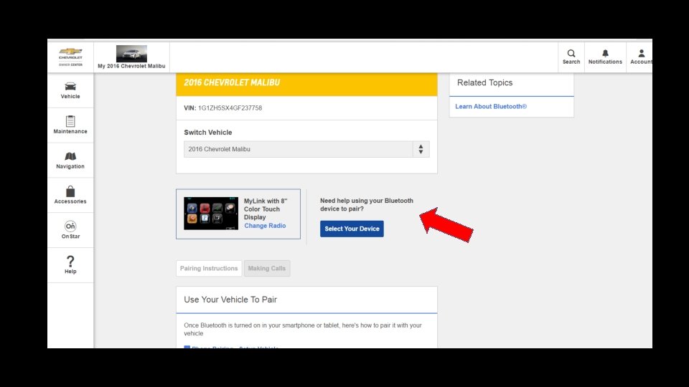689x387 pixels.
Task: Open Navigation in the left sidebar
Action: [70, 160]
